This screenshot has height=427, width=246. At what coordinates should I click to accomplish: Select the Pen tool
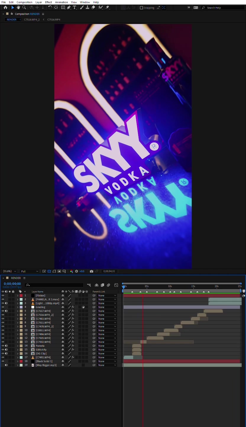pyautogui.click(x=69, y=7)
